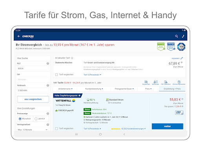Select the Preisgarantie Dauer sort tab

click(x=124, y=89)
